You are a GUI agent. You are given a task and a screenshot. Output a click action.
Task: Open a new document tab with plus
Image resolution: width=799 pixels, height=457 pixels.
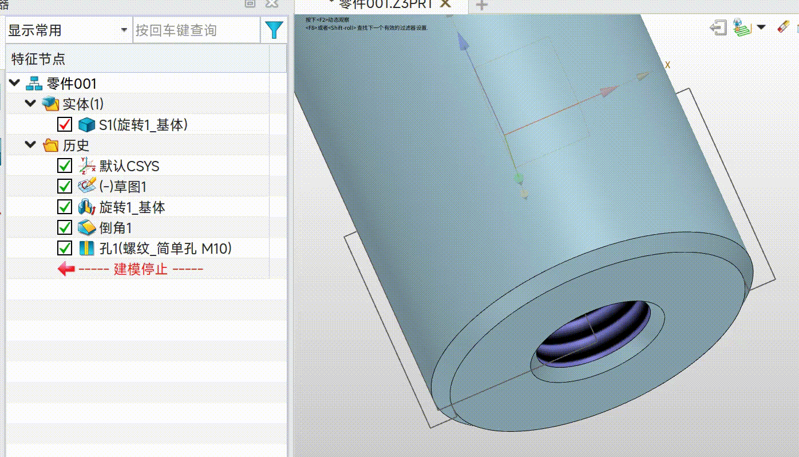[482, 5]
